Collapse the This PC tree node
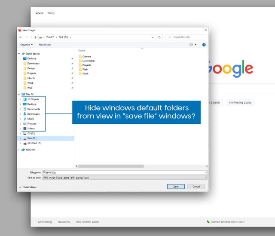275x236 pixels. coord(19,94)
